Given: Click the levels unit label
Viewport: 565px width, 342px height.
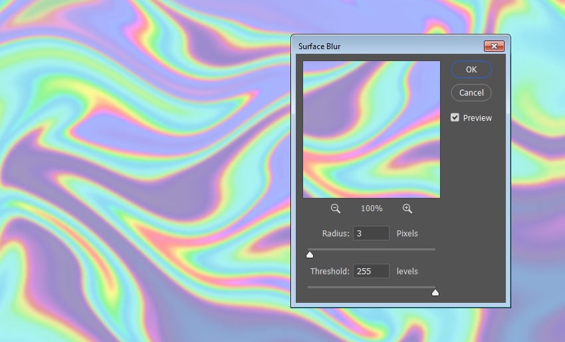Looking at the screenshot, I should coord(407,271).
